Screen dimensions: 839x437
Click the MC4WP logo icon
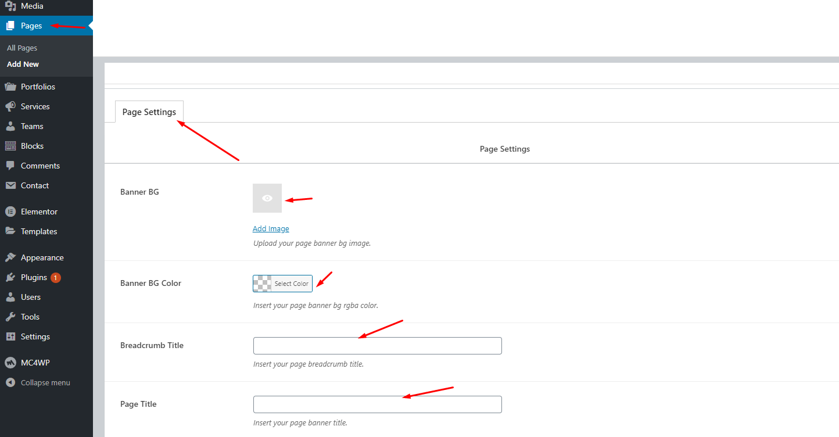tap(10, 363)
